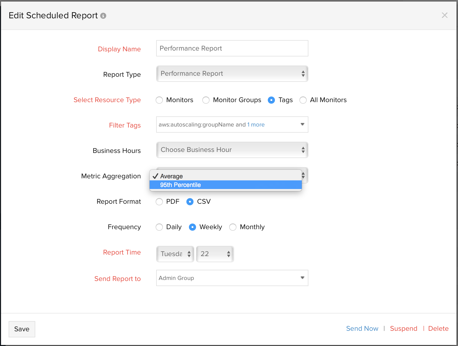Screen dimensions: 458x346
Task: Expand the Send Report to Admin Group dropdown
Action: (x=302, y=278)
